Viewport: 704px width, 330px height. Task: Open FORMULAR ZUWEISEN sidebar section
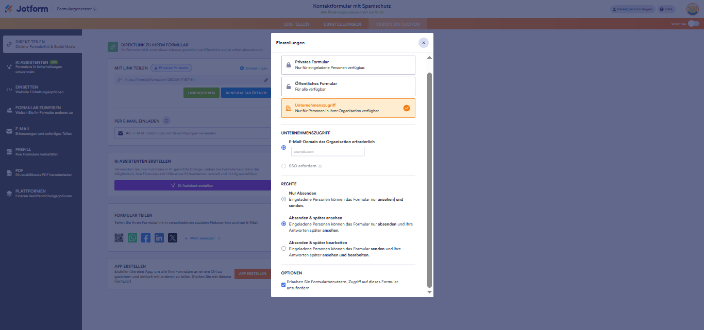pyautogui.click(x=41, y=110)
